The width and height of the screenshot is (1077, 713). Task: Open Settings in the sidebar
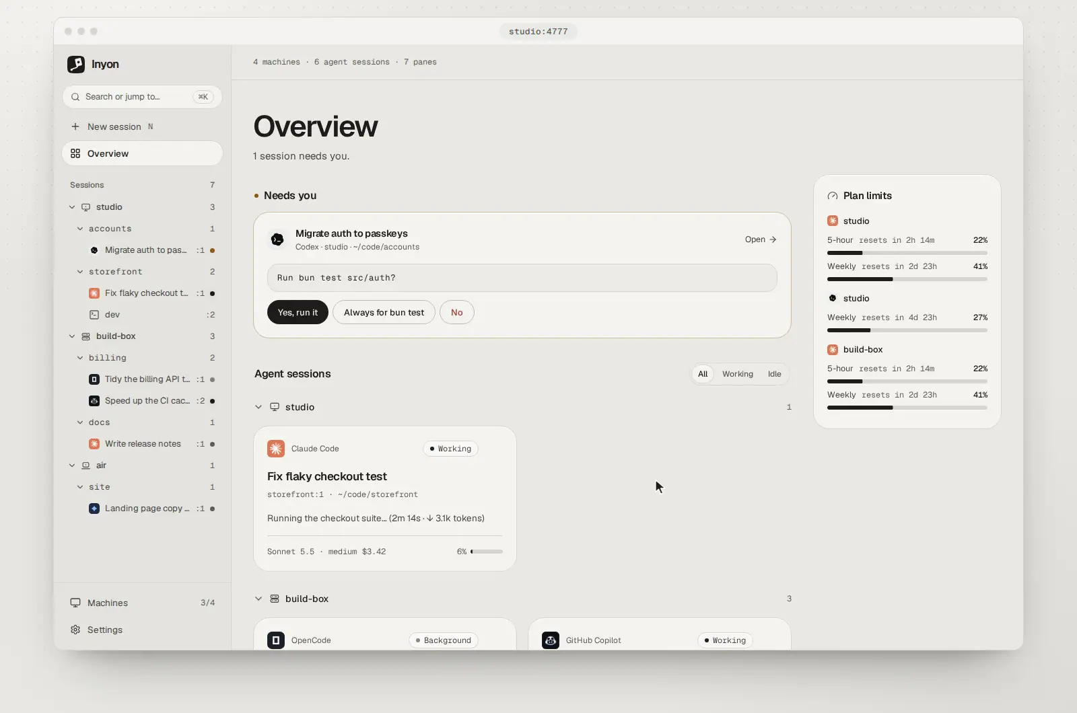pos(142,630)
